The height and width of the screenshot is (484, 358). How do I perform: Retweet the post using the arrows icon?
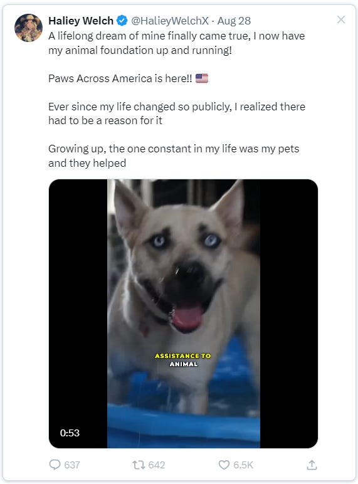pyautogui.click(x=139, y=465)
